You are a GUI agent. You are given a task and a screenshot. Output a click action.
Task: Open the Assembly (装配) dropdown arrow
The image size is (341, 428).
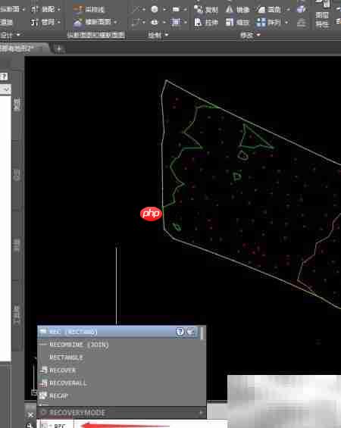pyautogui.click(x=59, y=10)
